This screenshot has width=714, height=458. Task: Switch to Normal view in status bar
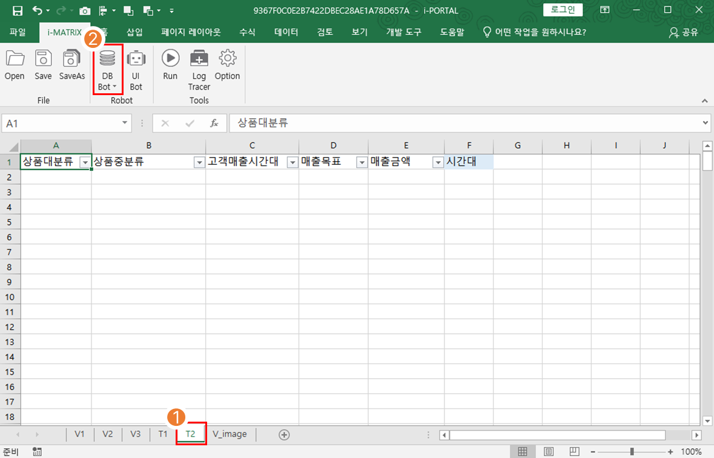click(x=522, y=451)
